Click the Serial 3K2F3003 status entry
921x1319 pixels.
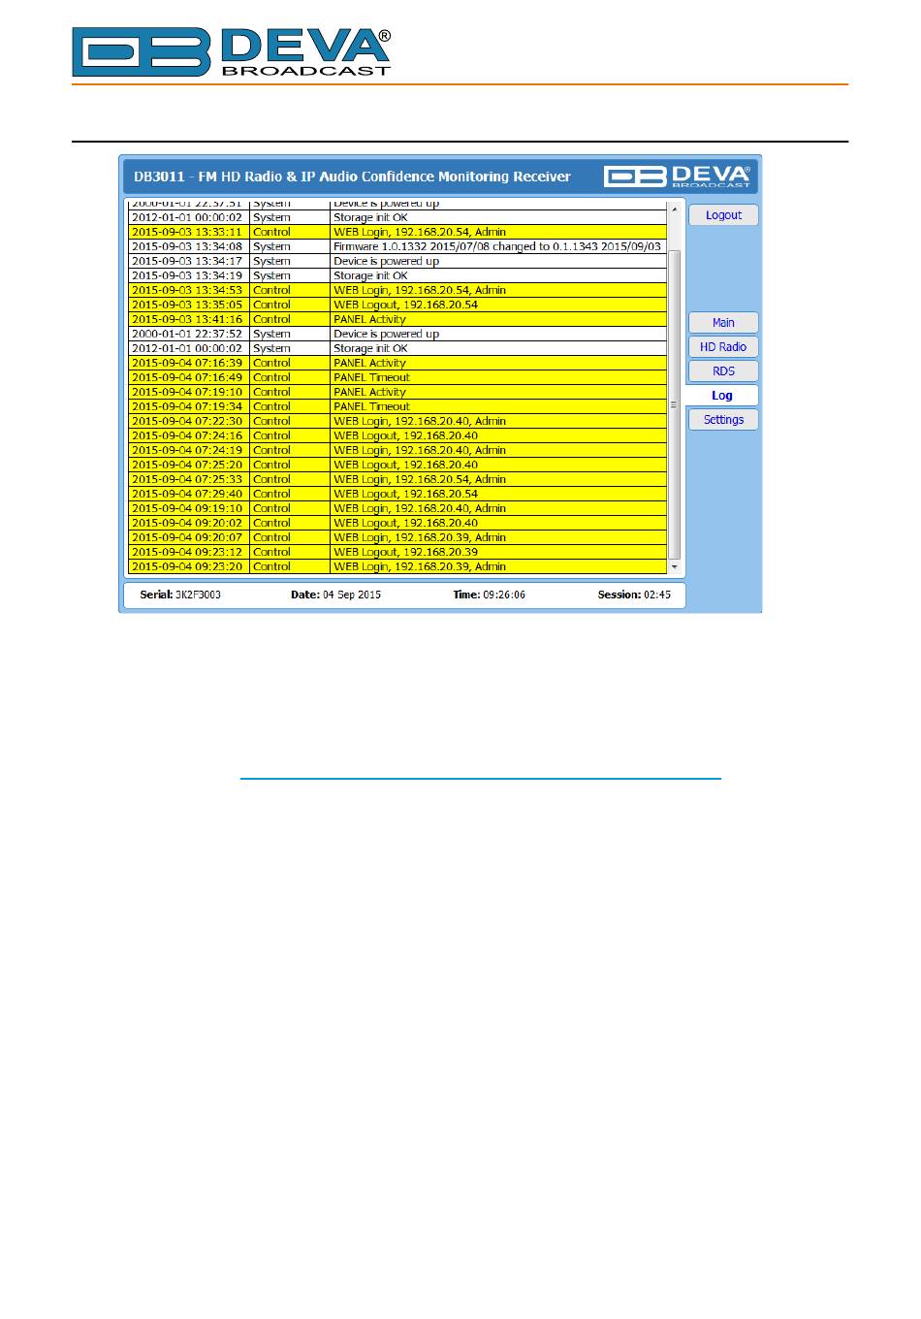point(180,595)
